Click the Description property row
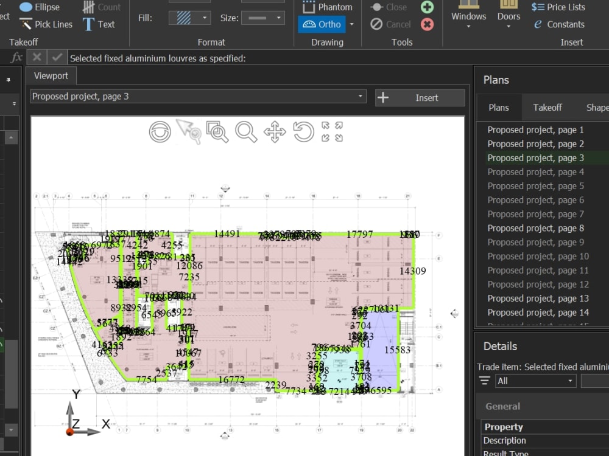This screenshot has height=456, width=609. pos(545,440)
